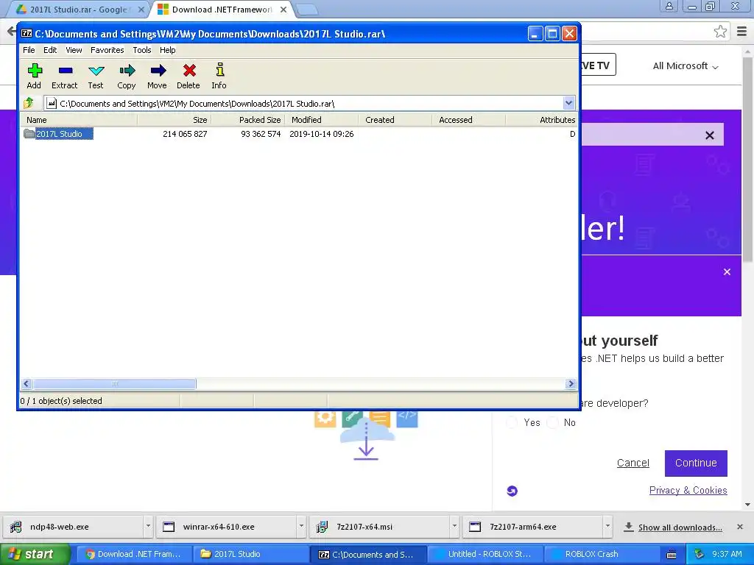Switch to 2017L Studio folder taskbar item

pyautogui.click(x=250, y=555)
